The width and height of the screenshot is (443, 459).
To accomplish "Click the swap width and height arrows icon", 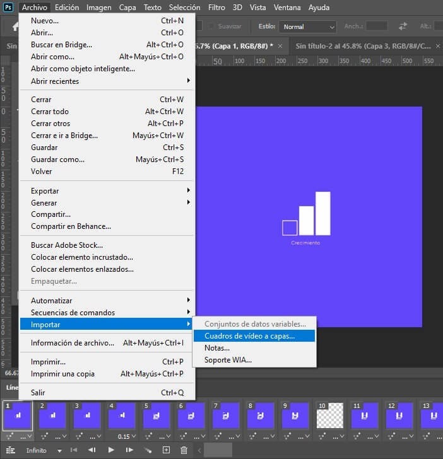I will (x=403, y=26).
